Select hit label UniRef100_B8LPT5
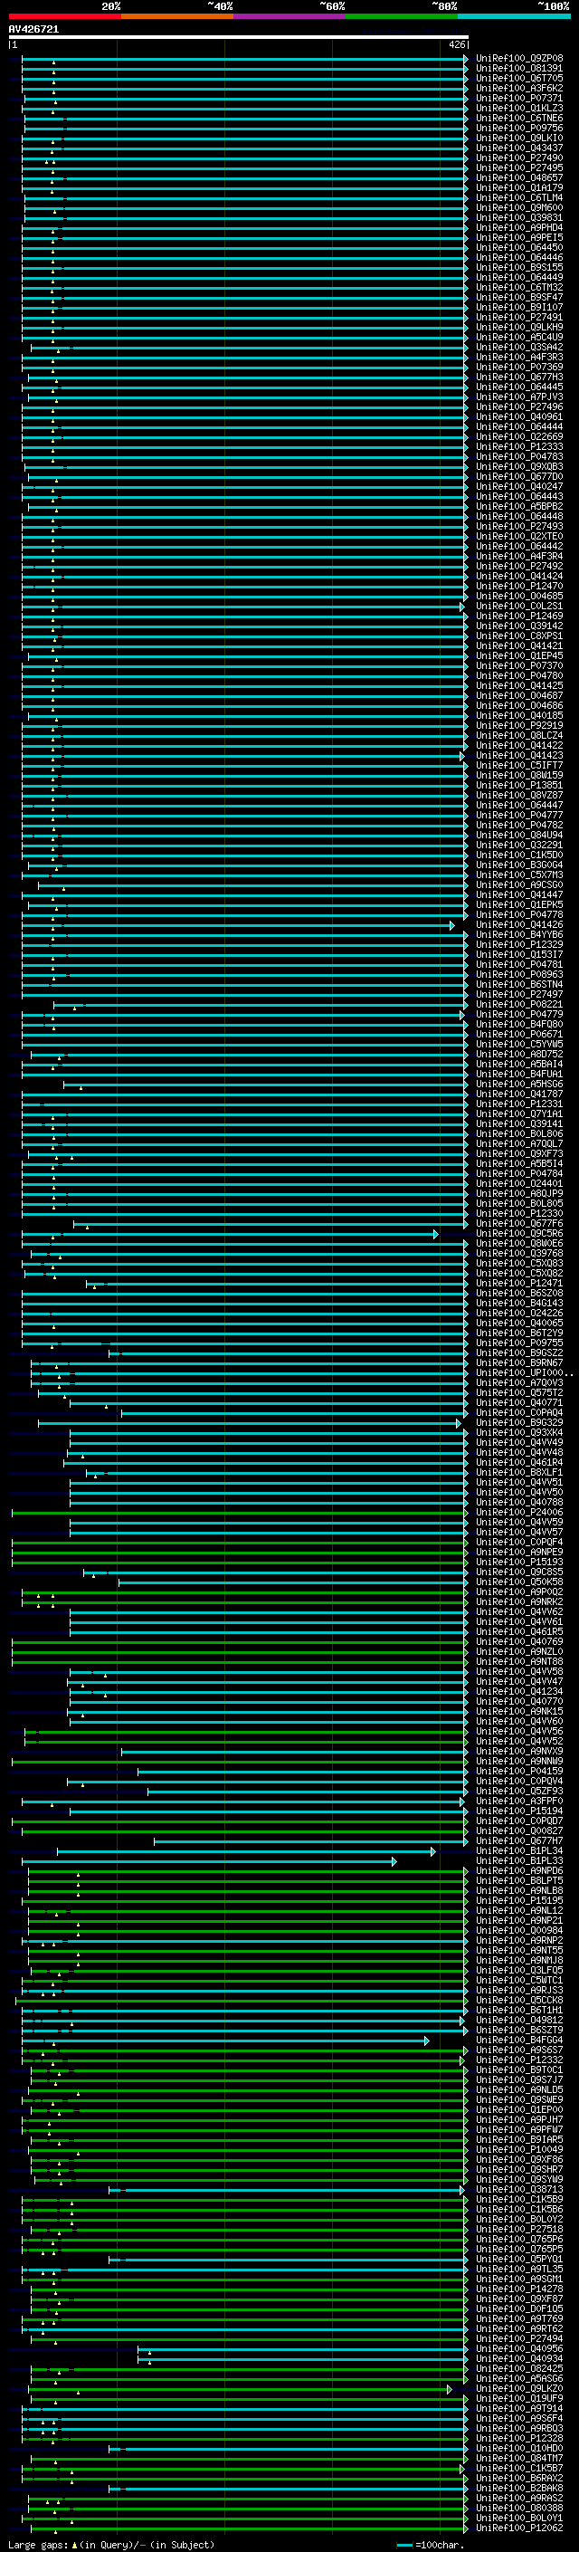The image size is (579, 2552). [x=518, y=1880]
